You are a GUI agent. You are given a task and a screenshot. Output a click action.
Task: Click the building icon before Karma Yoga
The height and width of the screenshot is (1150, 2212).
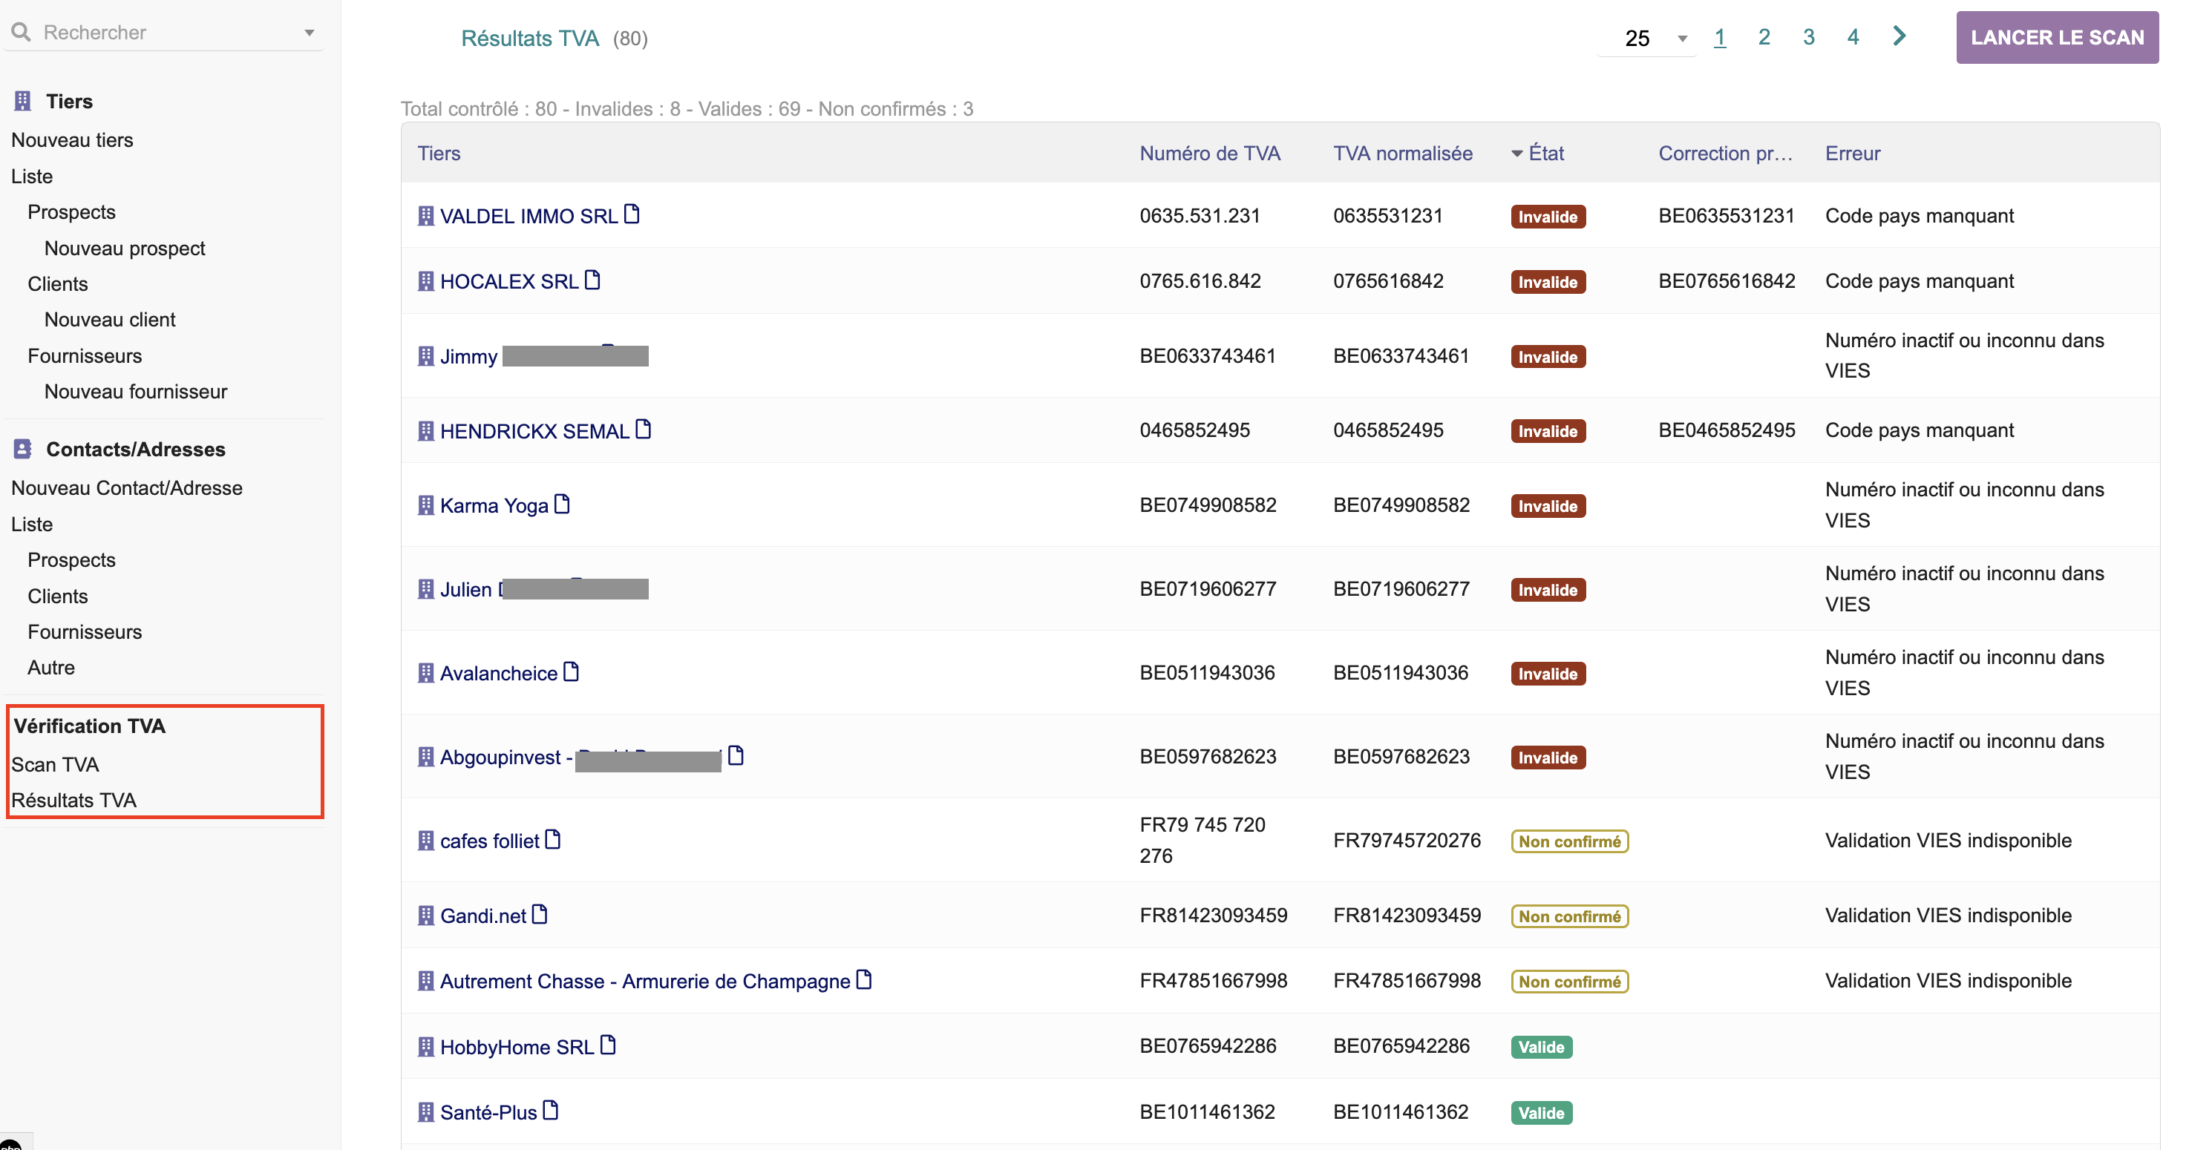click(x=426, y=505)
